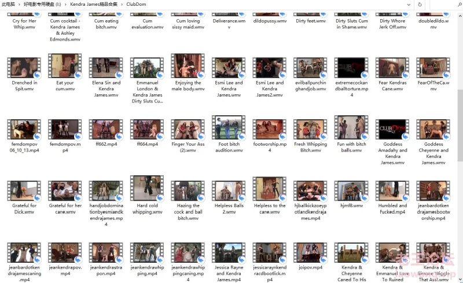This screenshot has height=283, width=463.
Task: Select femdompov 06_10_13.mp4 thumbnail
Action: pos(24,129)
